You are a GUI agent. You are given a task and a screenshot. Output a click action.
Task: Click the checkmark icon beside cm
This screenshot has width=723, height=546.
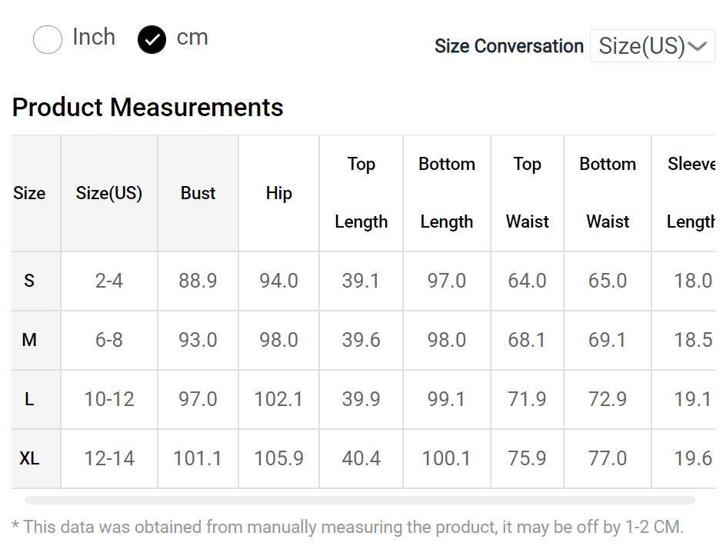point(152,39)
